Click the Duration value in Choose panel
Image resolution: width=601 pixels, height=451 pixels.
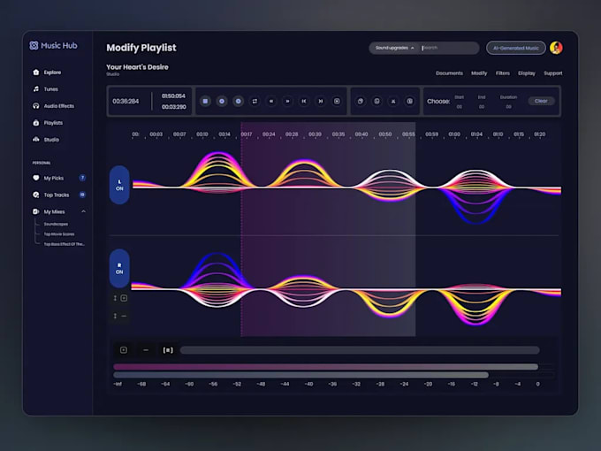pos(508,107)
